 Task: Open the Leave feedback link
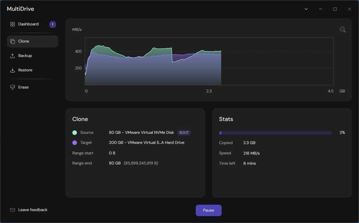click(x=33, y=210)
